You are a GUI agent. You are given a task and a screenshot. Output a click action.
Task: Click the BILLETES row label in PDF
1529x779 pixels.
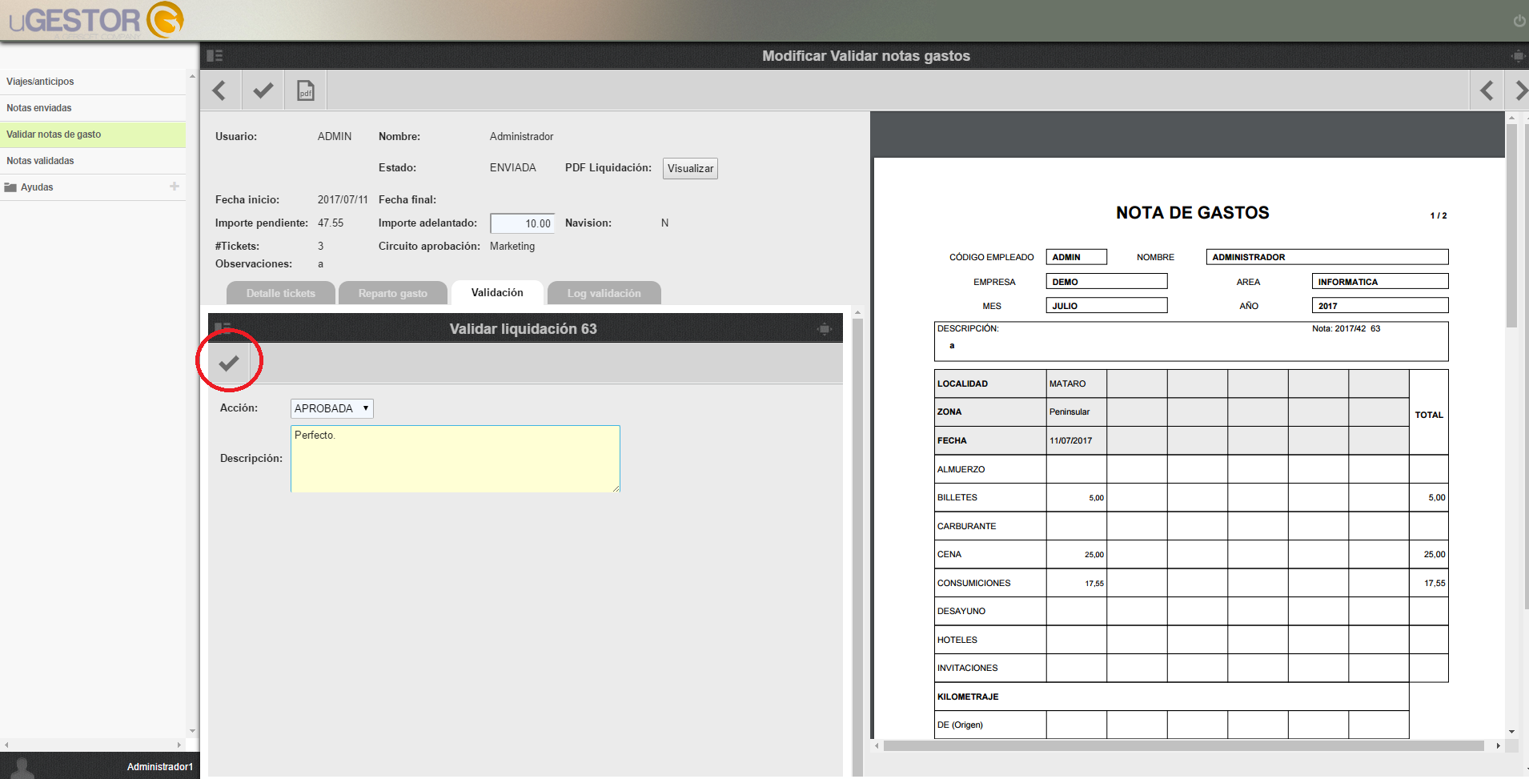[957, 497]
